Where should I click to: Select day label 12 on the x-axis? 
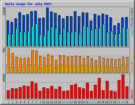point(51,102)
